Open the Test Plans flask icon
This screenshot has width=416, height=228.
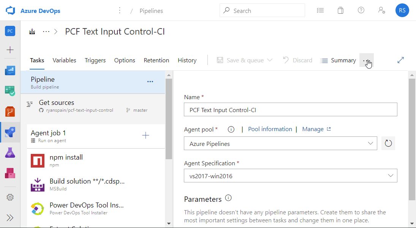[10, 153]
